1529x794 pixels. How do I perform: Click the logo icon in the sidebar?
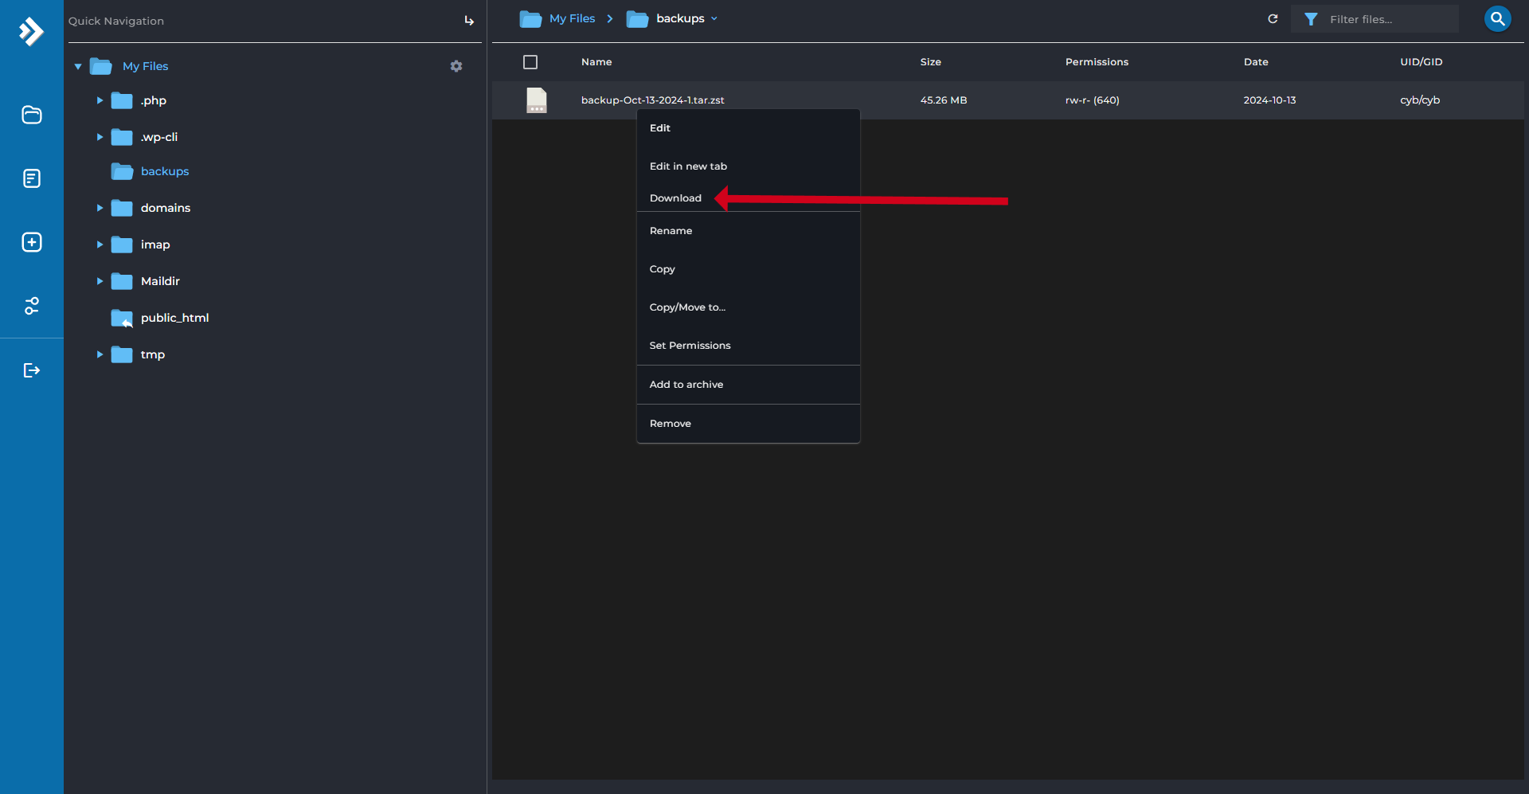(31, 32)
